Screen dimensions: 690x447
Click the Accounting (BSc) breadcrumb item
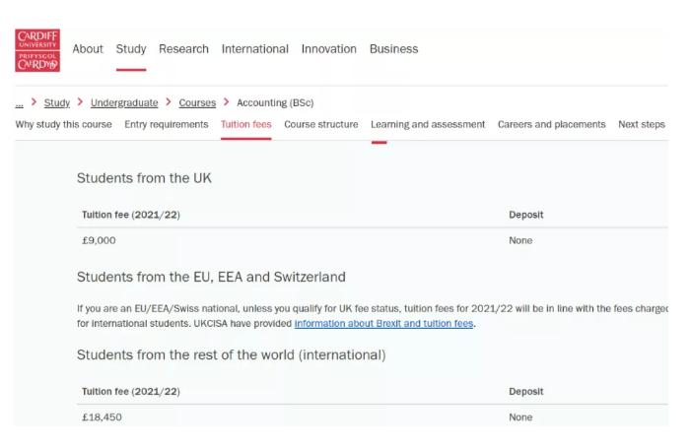(275, 102)
